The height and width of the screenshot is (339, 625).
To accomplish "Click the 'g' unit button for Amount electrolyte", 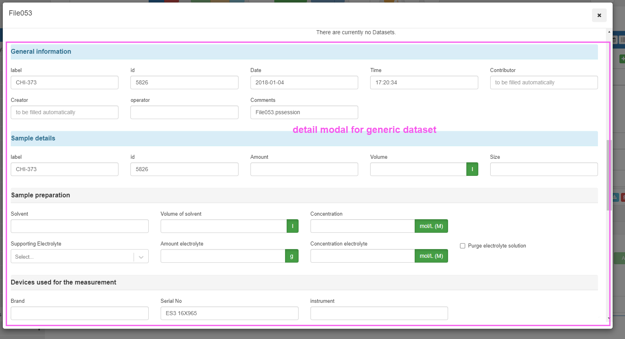I will click(291, 256).
